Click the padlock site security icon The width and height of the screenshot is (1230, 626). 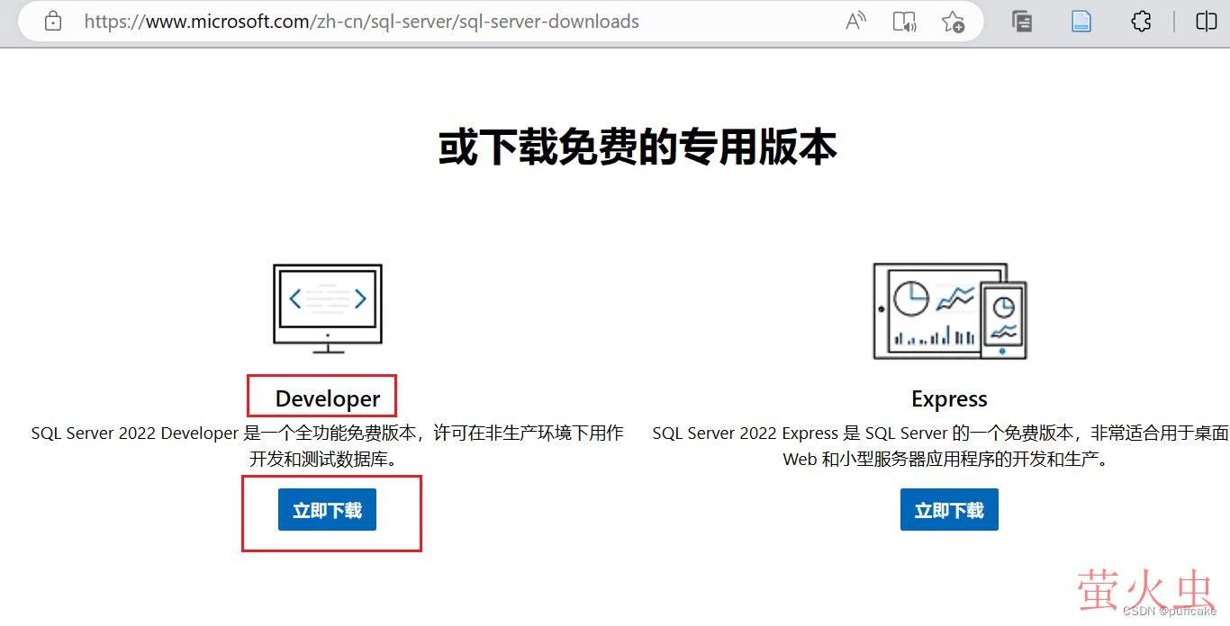[51, 21]
